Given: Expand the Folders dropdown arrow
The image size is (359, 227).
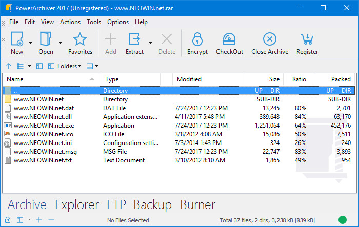Looking at the screenshot, I should [x=79, y=66].
